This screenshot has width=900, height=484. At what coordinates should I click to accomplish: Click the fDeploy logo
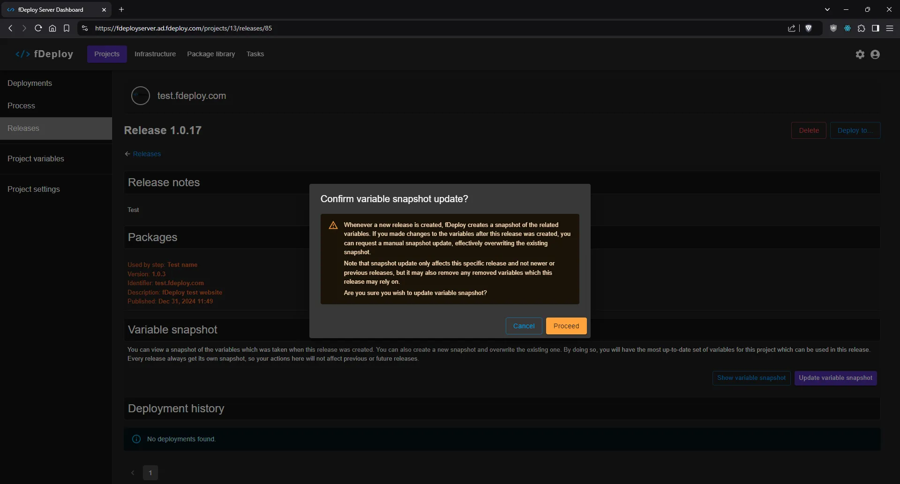tap(45, 54)
